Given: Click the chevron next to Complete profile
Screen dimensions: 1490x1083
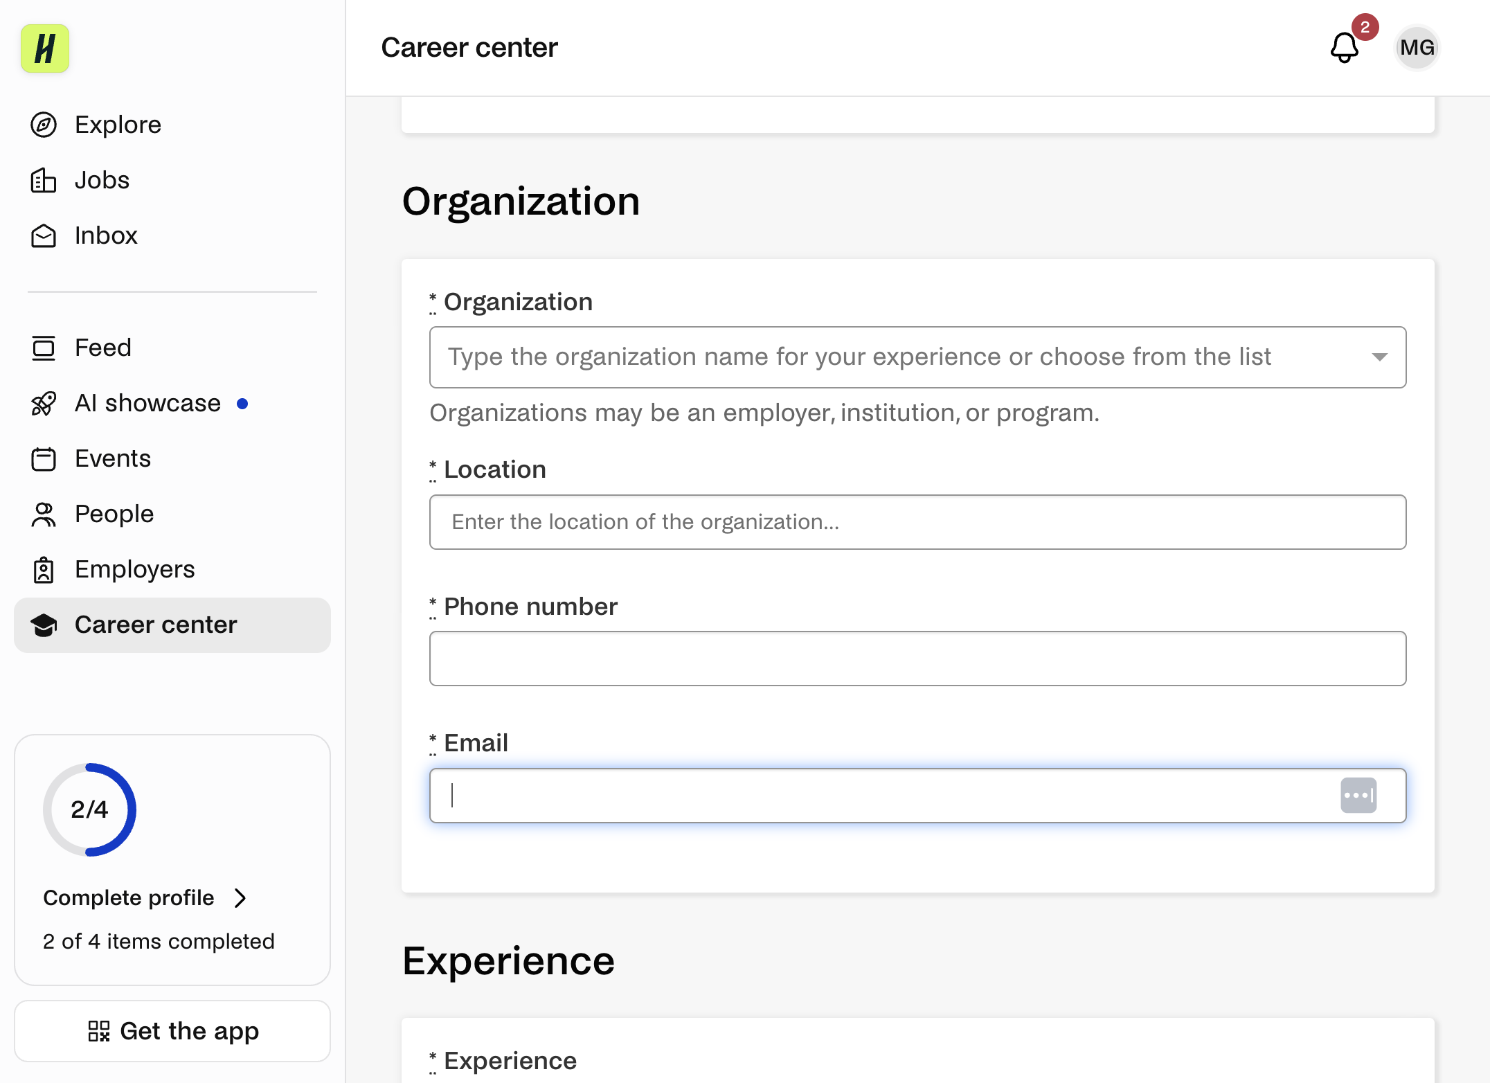Looking at the screenshot, I should coord(240,898).
